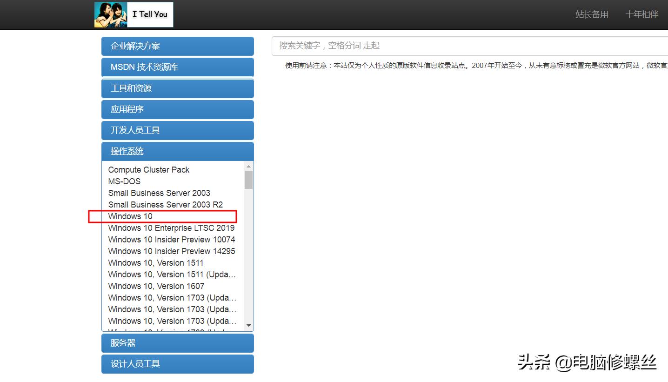Expand the 开发人员工具 category
Image resolution: width=668 pixels, height=382 pixels.
point(177,130)
